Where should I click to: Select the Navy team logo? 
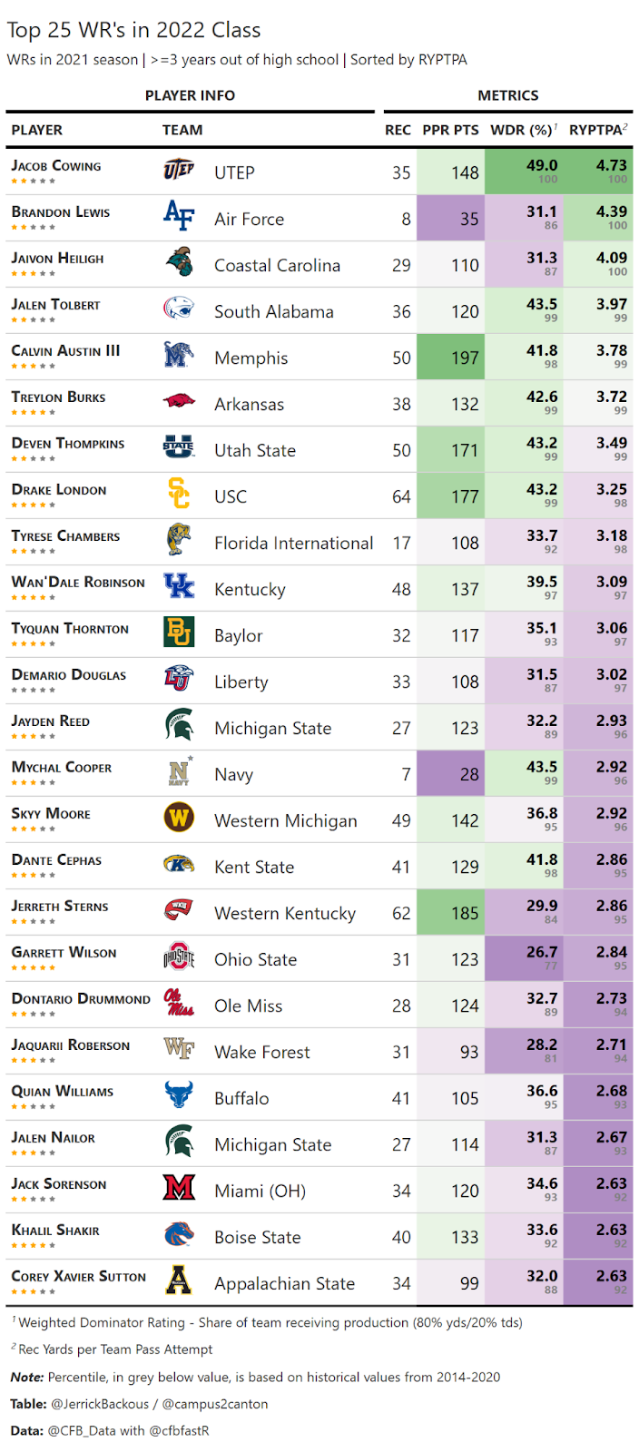(x=179, y=772)
